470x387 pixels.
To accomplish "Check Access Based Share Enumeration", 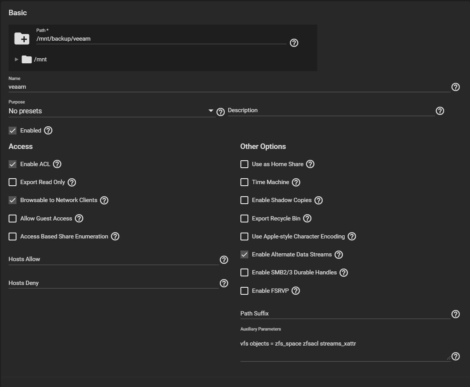I will point(13,236).
